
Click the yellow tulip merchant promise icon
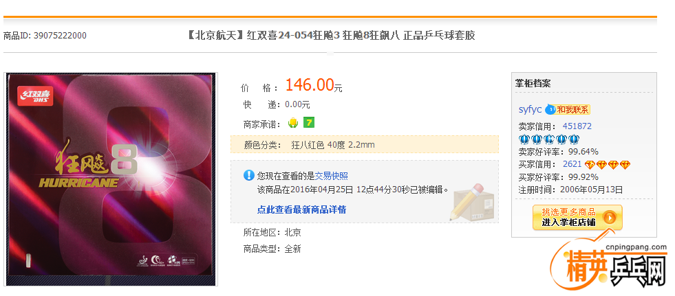click(x=292, y=124)
